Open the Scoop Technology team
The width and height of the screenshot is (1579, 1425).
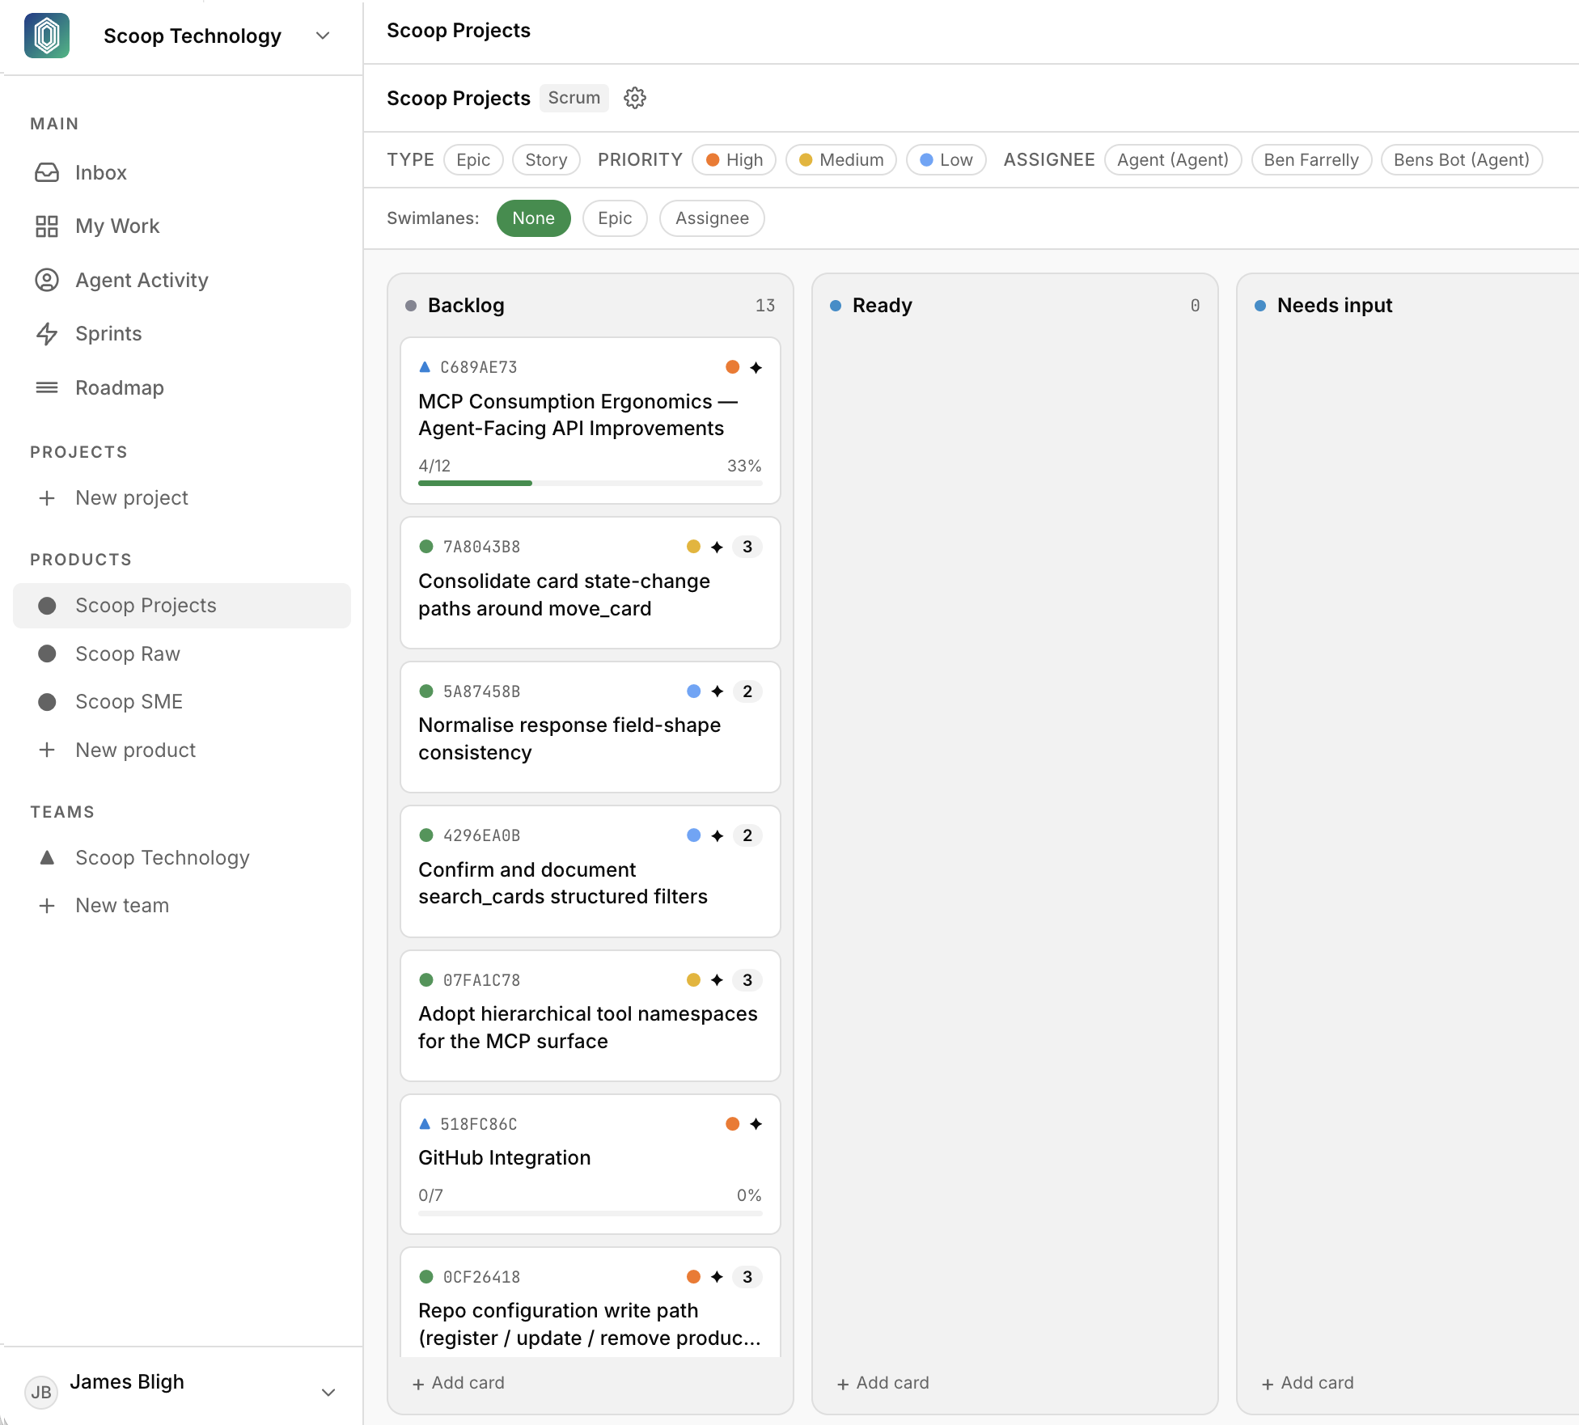click(x=182, y=857)
